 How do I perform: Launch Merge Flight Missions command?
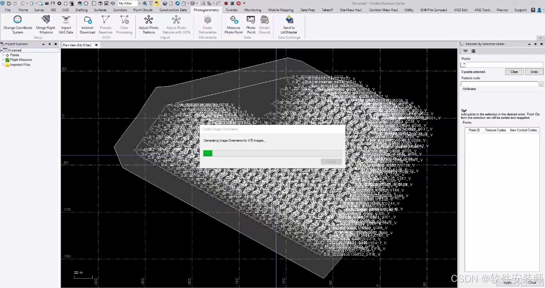coord(46,24)
